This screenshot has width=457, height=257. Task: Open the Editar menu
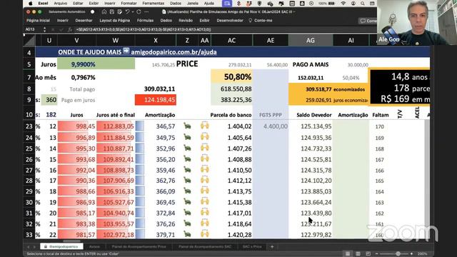78,4
